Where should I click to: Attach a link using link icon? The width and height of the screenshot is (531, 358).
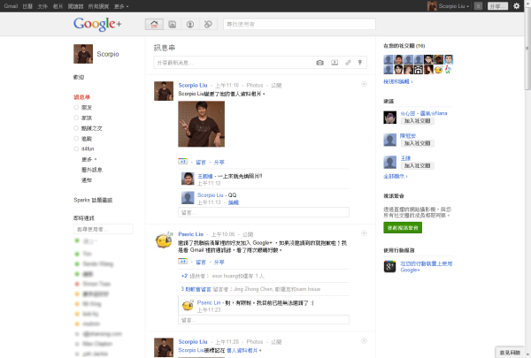pos(348,63)
